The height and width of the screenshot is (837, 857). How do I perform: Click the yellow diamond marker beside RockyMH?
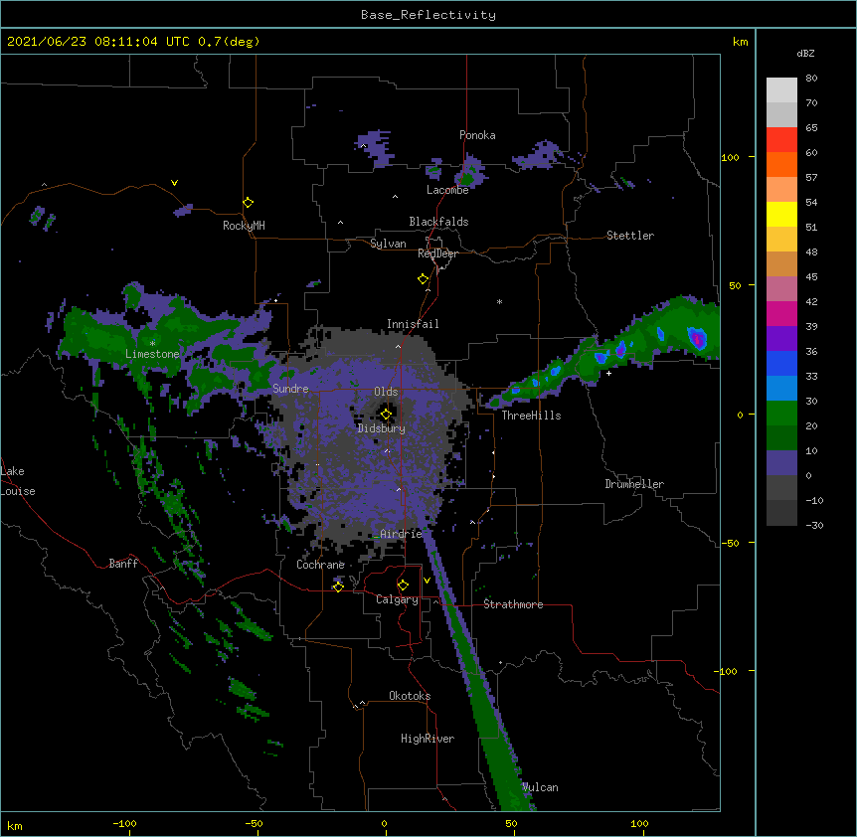click(x=249, y=203)
